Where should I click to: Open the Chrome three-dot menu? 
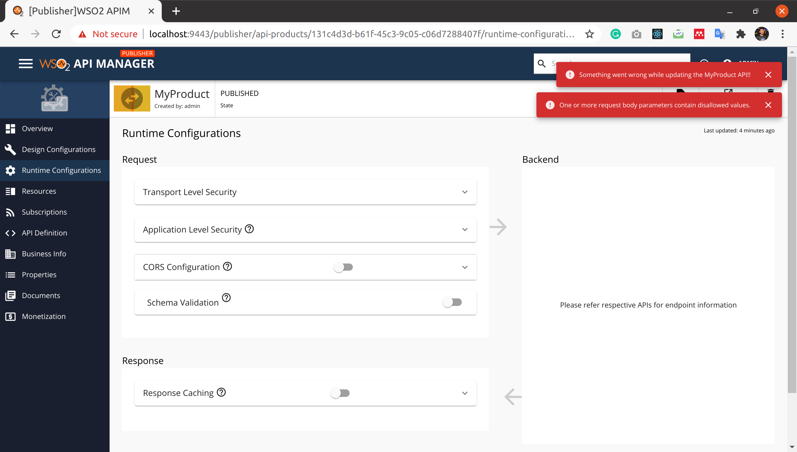pyautogui.click(x=783, y=34)
